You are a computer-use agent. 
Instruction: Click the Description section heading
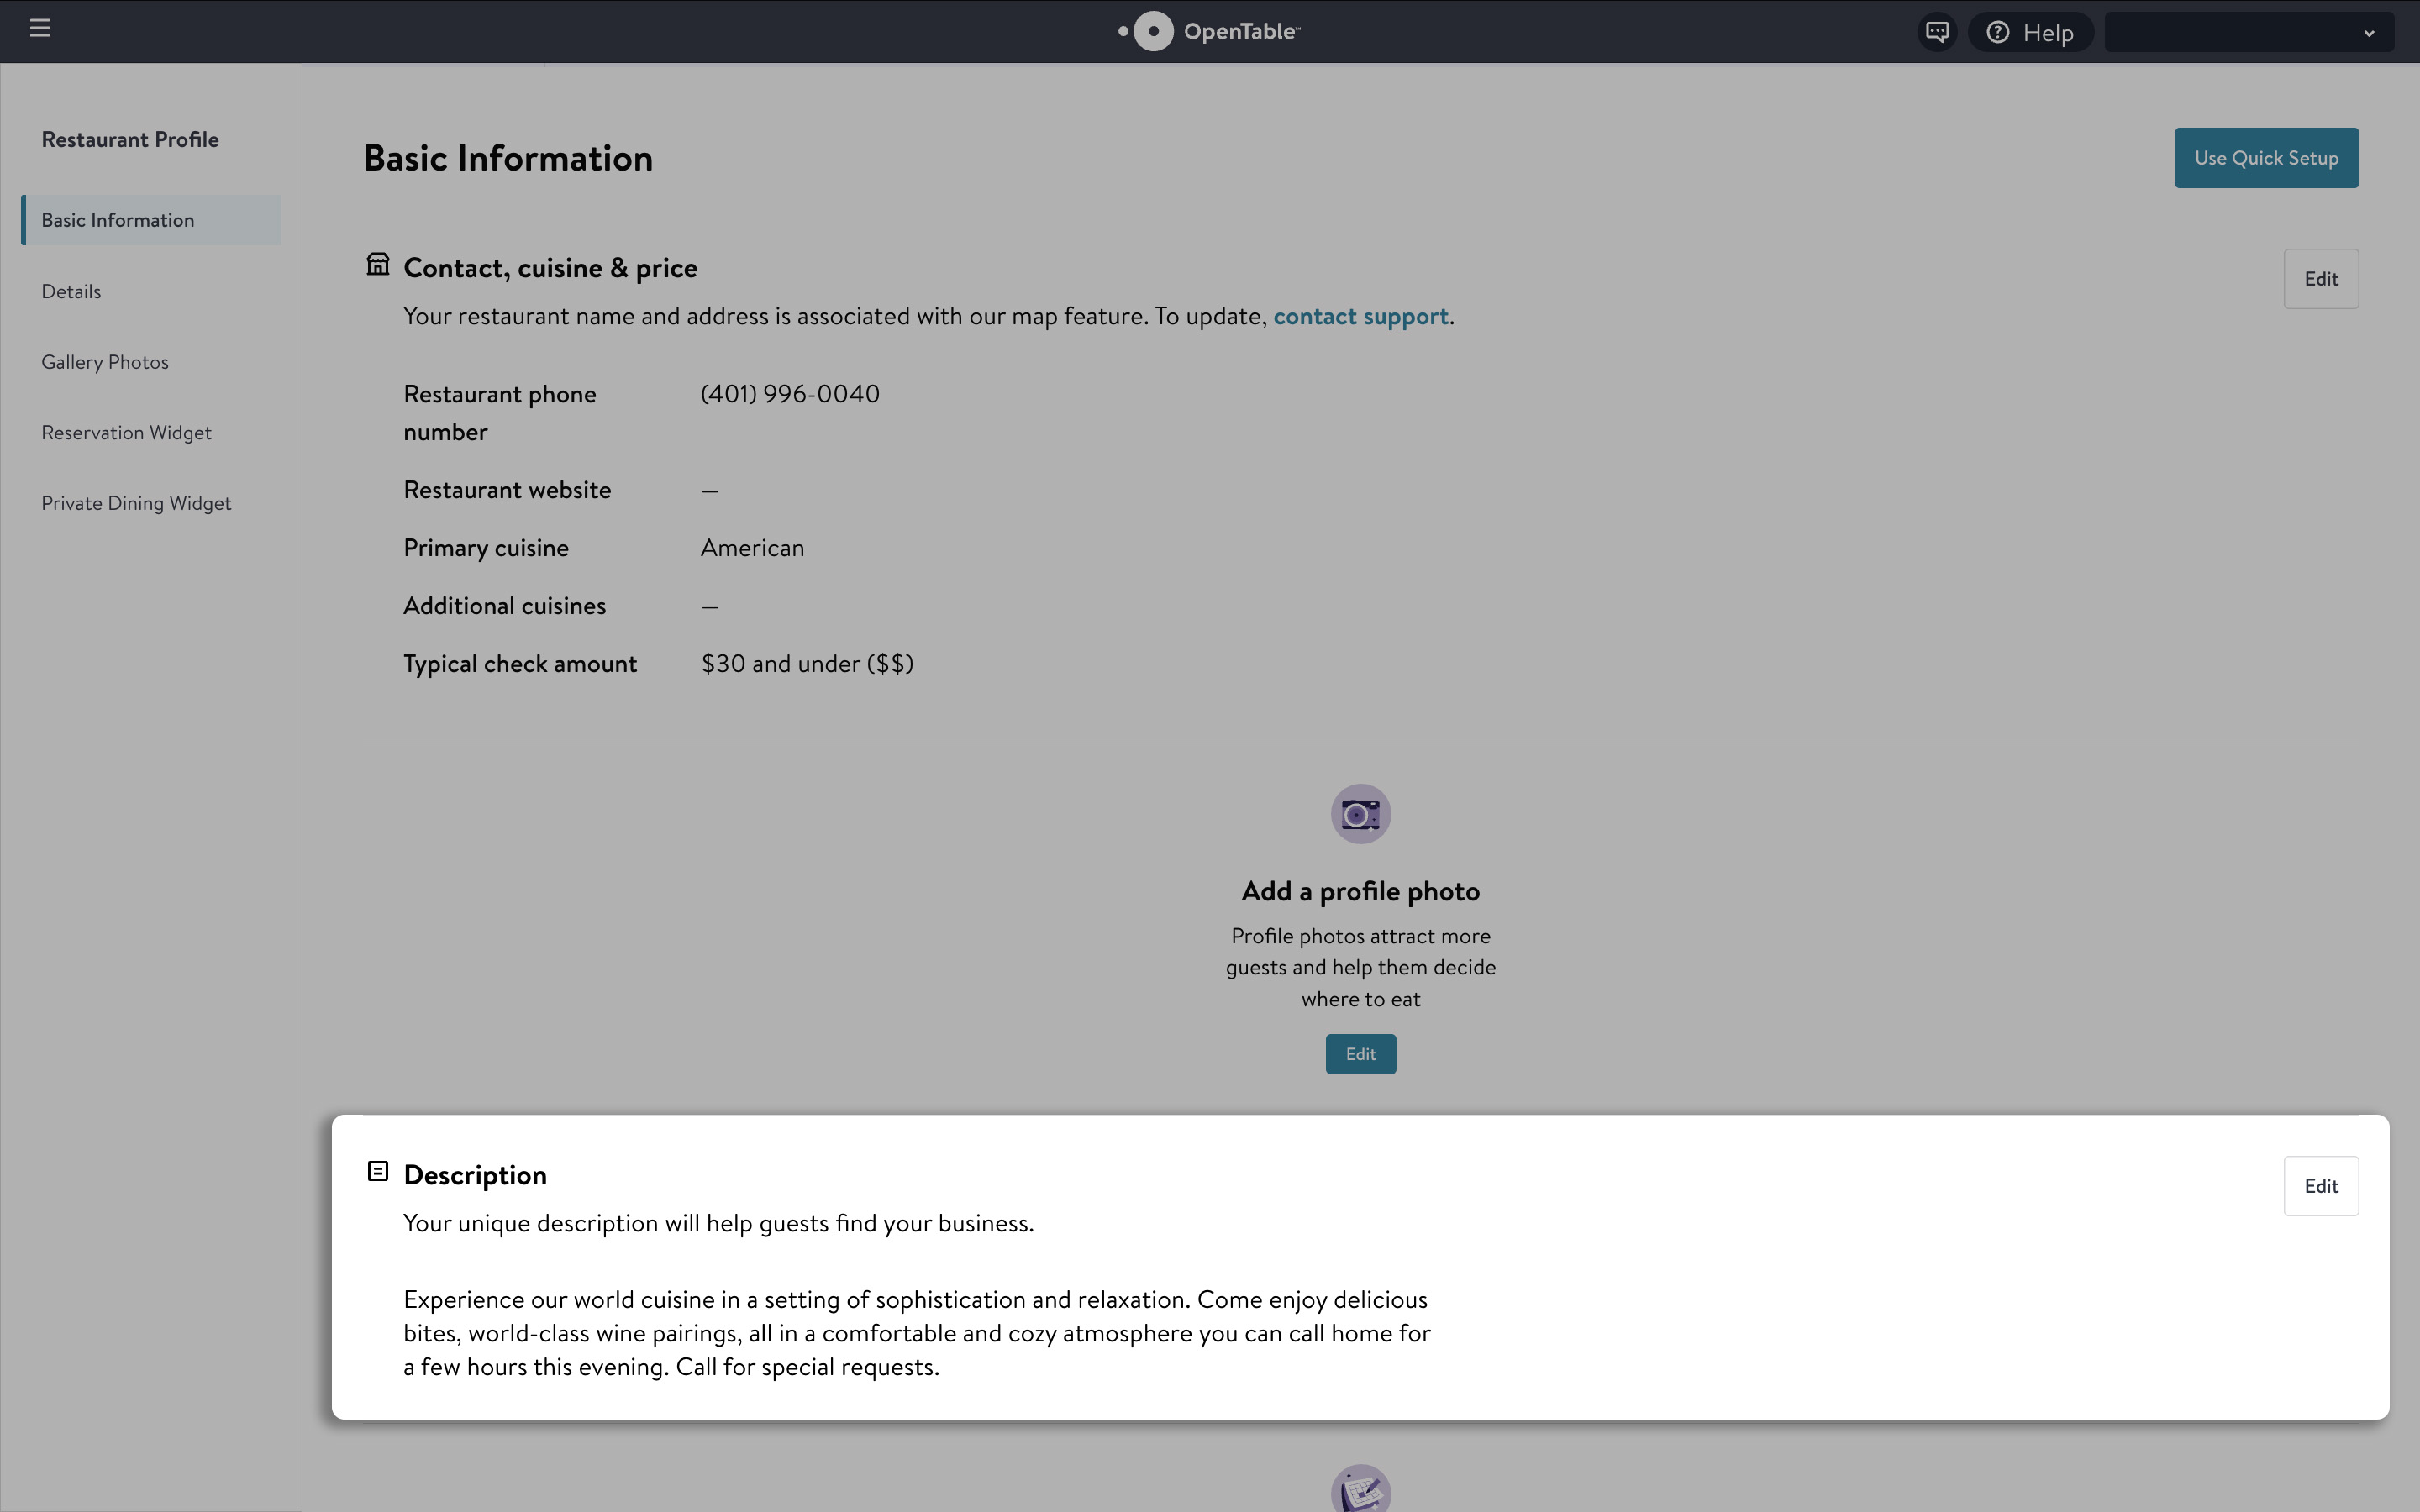(475, 1175)
